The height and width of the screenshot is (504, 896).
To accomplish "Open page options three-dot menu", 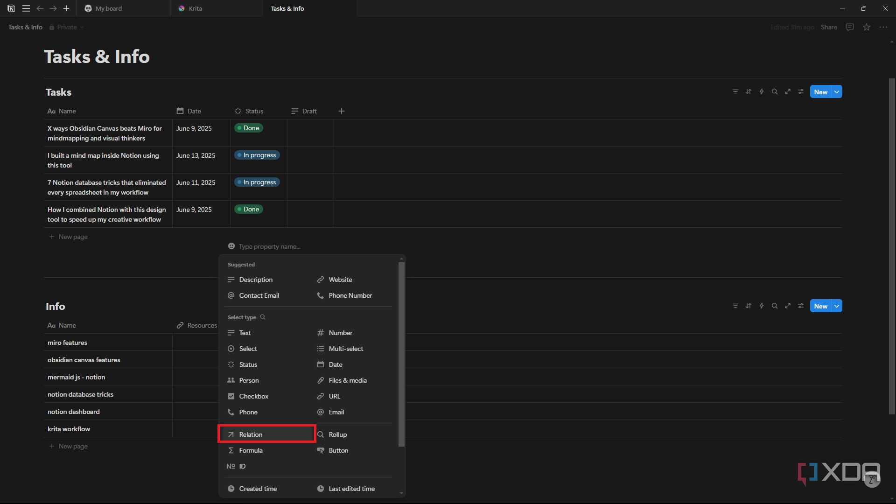I will tap(883, 27).
